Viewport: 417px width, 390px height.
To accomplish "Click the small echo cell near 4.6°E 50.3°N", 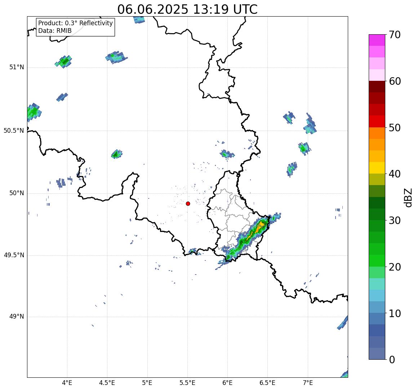I will 116,154.
